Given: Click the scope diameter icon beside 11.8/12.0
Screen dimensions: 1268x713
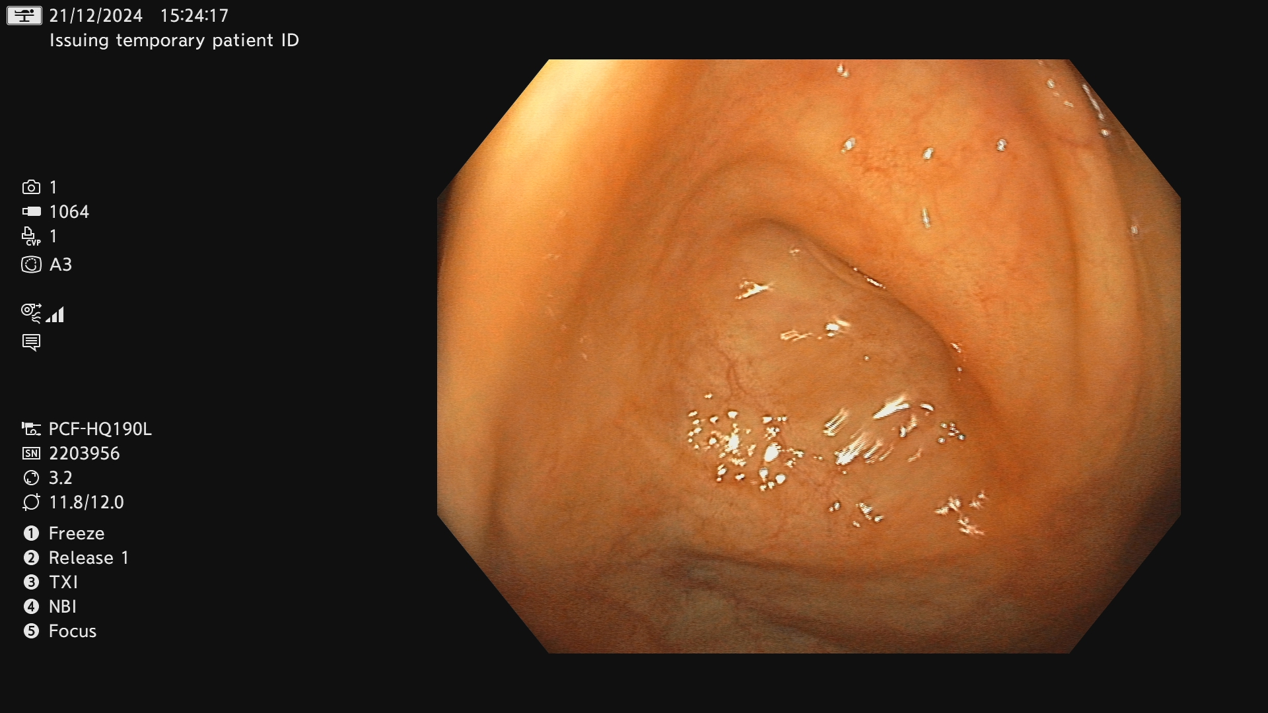Looking at the screenshot, I should pos(31,502).
